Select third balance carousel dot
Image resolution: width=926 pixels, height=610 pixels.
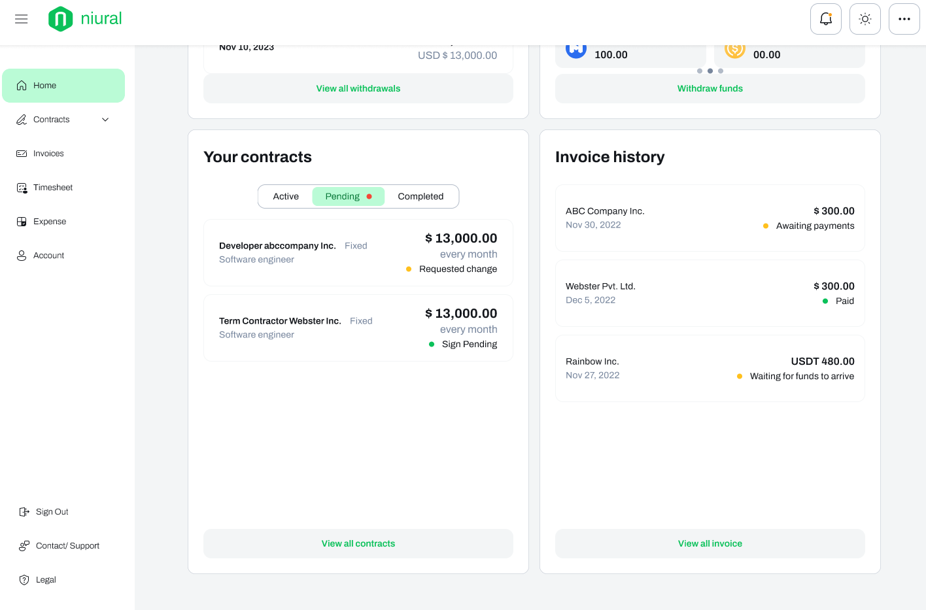click(721, 71)
